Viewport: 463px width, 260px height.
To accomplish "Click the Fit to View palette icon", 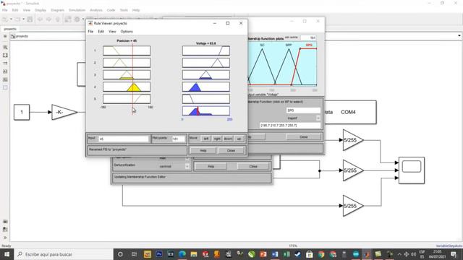I will [5, 55].
